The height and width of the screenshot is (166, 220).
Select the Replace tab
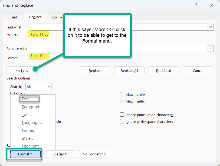tap(35, 17)
